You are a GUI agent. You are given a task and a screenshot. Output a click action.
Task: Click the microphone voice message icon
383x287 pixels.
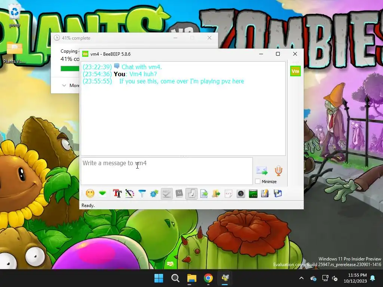click(278, 170)
